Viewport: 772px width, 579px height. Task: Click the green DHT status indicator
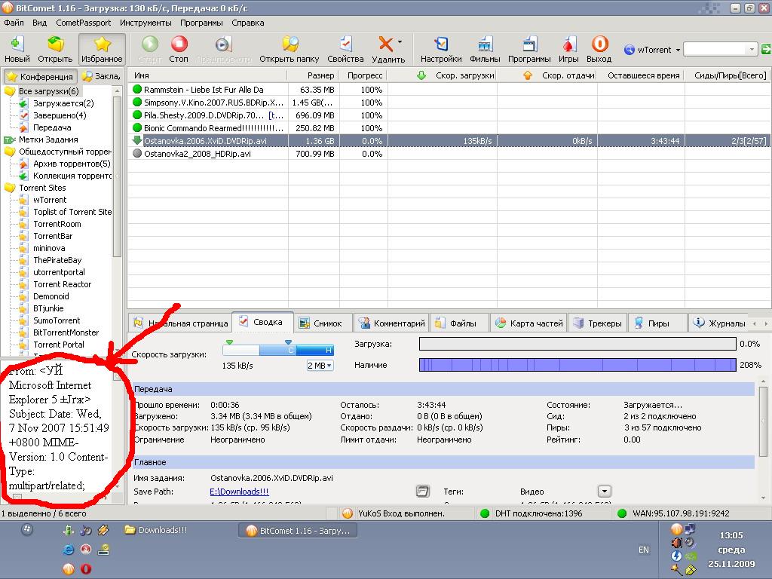tap(485, 513)
